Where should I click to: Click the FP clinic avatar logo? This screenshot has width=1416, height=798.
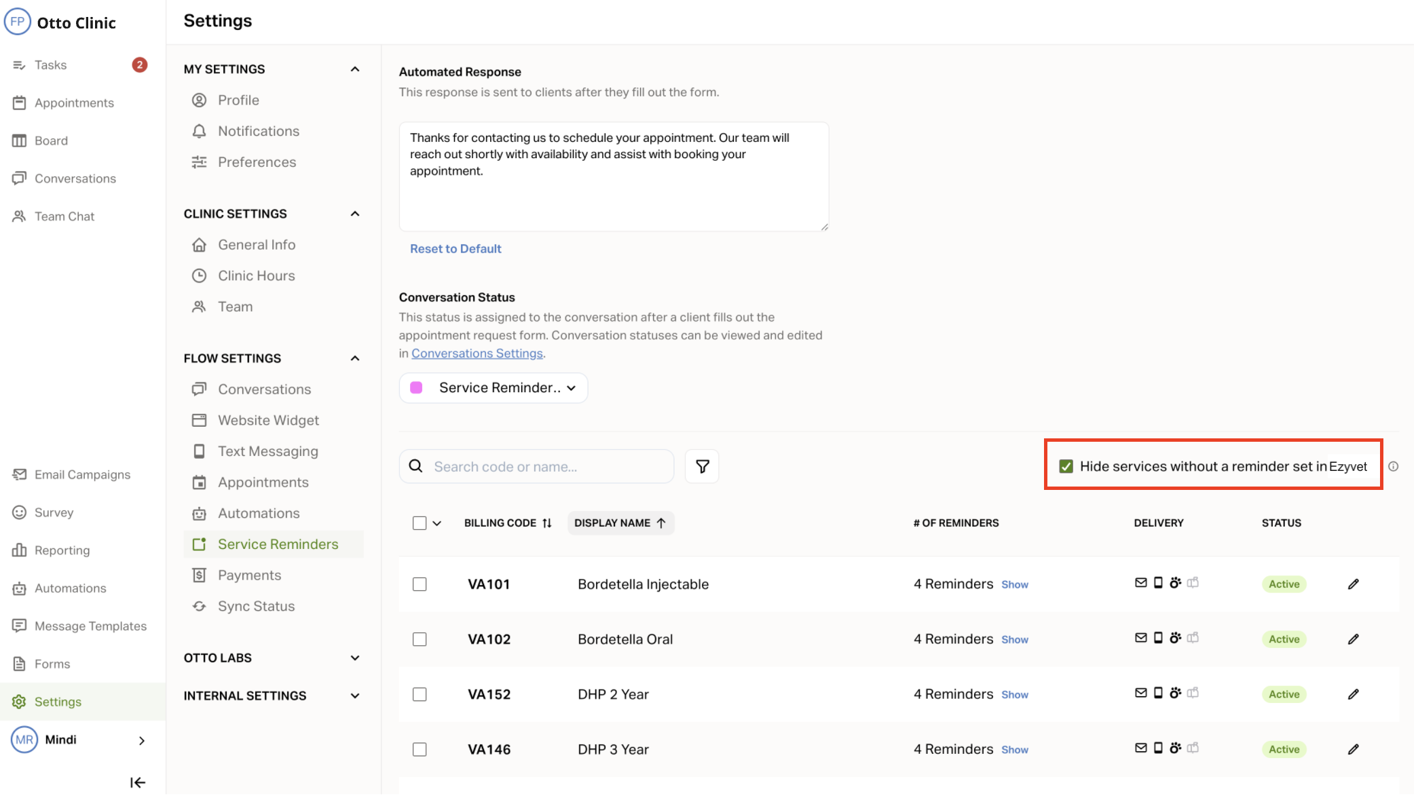[17, 22]
